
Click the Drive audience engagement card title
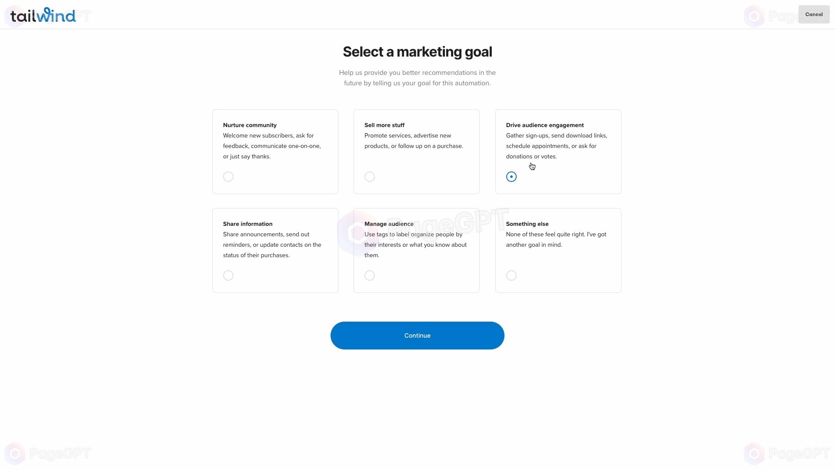pos(545,125)
